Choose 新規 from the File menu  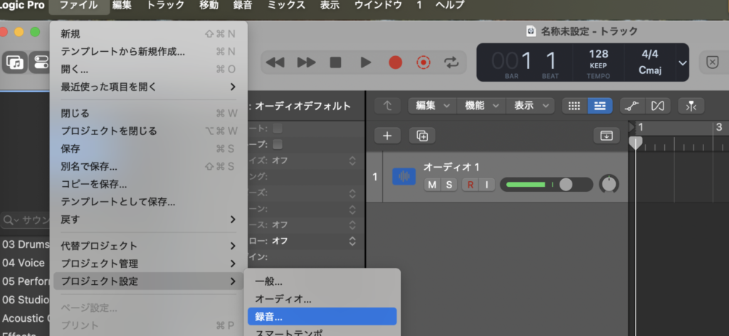pyautogui.click(x=148, y=34)
